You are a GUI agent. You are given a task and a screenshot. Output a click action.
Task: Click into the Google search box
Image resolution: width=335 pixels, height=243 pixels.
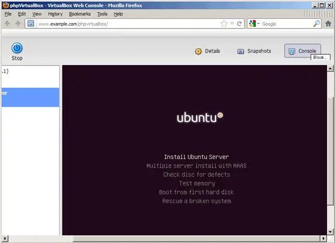click(287, 24)
